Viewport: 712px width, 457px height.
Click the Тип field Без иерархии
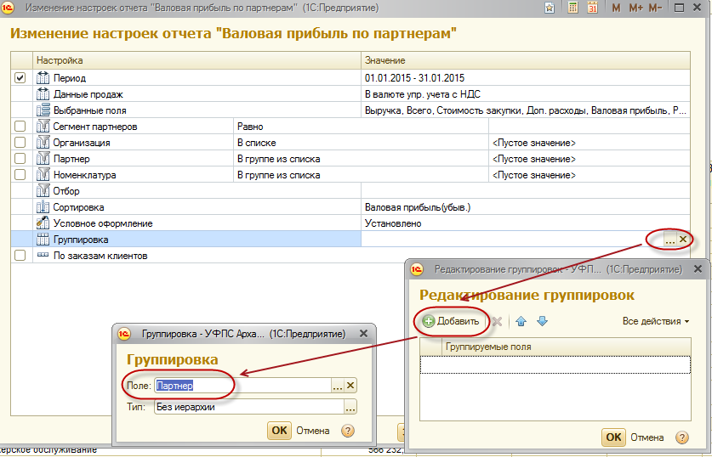click(249, 407)
